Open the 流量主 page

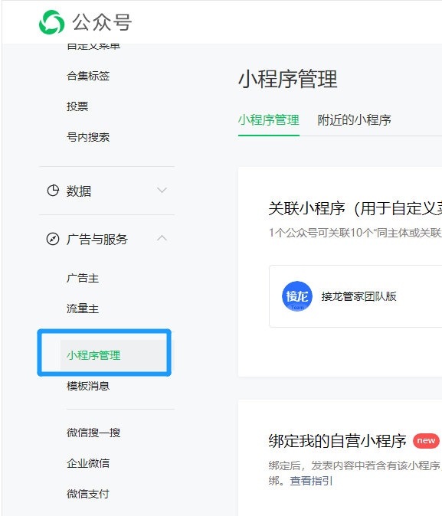[83, 309]
